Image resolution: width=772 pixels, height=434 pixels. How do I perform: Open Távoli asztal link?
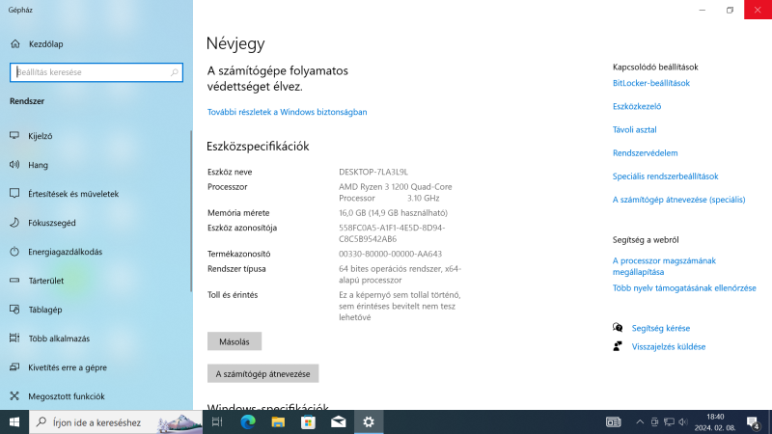[x=635, y=129]
